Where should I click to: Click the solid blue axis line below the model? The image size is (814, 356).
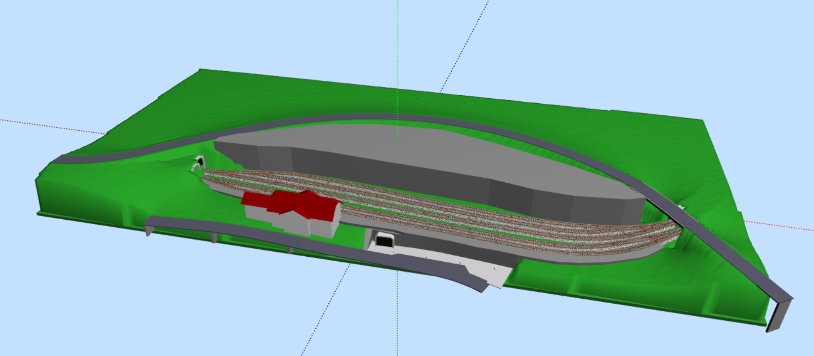(321, 316)
